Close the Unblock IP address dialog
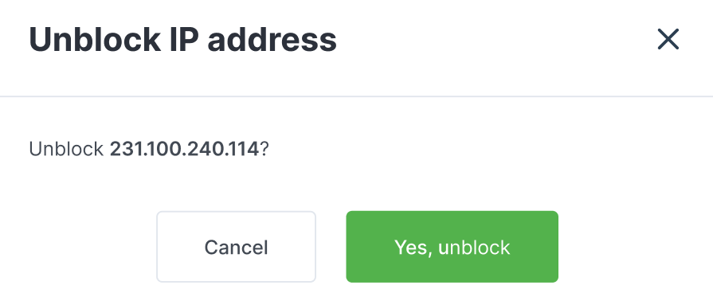Screen dimensions: 713x297 668,39
